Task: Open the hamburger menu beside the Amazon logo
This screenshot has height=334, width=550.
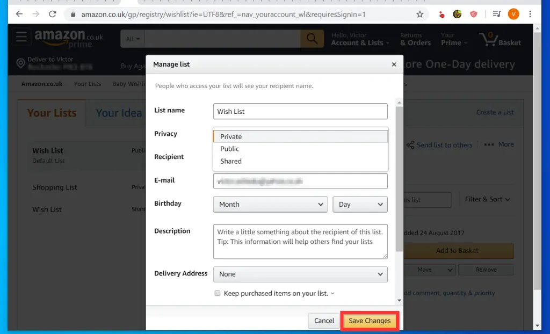Action: tap(21, 37)
